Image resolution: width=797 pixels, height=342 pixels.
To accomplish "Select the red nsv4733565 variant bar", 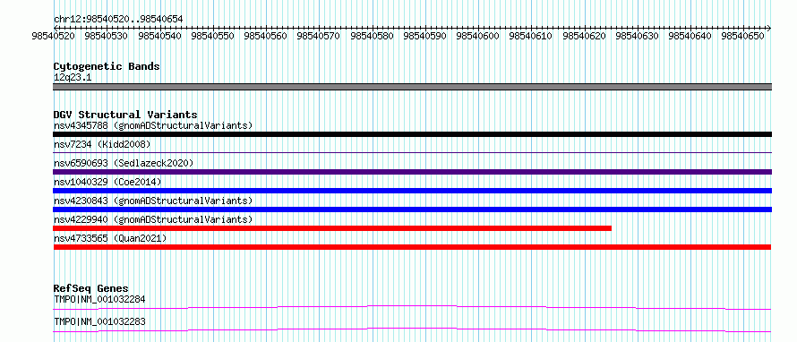I will coord(412,247).
